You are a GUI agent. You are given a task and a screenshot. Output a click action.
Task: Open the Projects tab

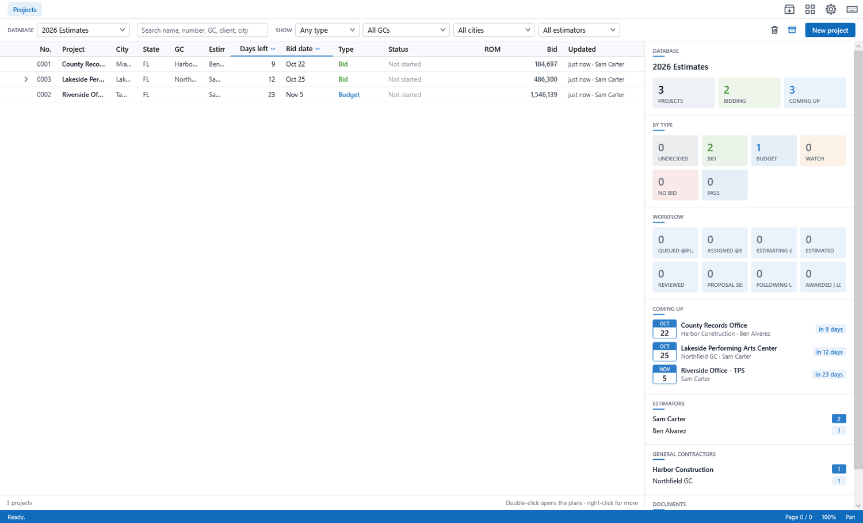click(25, 10)
